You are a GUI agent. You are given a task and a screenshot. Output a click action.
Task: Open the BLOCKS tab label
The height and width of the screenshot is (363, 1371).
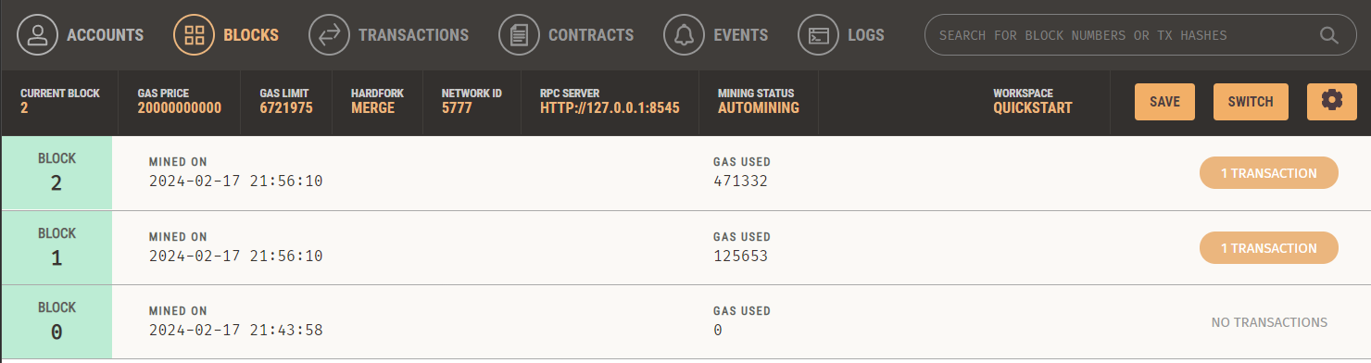(251, 35)
